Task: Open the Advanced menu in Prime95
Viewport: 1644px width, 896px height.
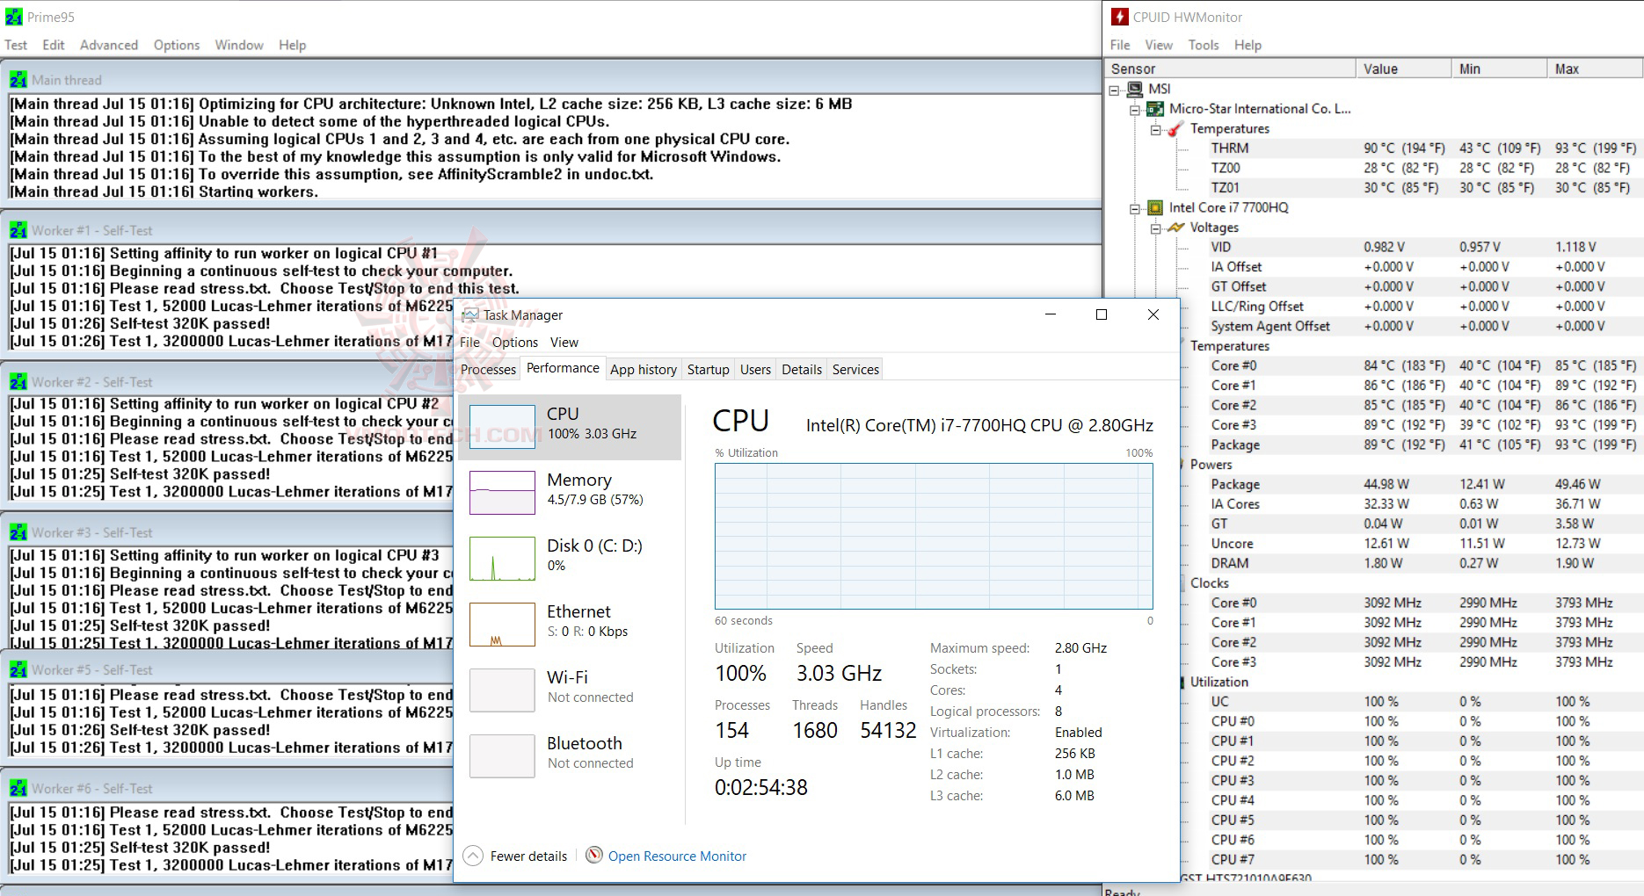Action: point(109,45)
